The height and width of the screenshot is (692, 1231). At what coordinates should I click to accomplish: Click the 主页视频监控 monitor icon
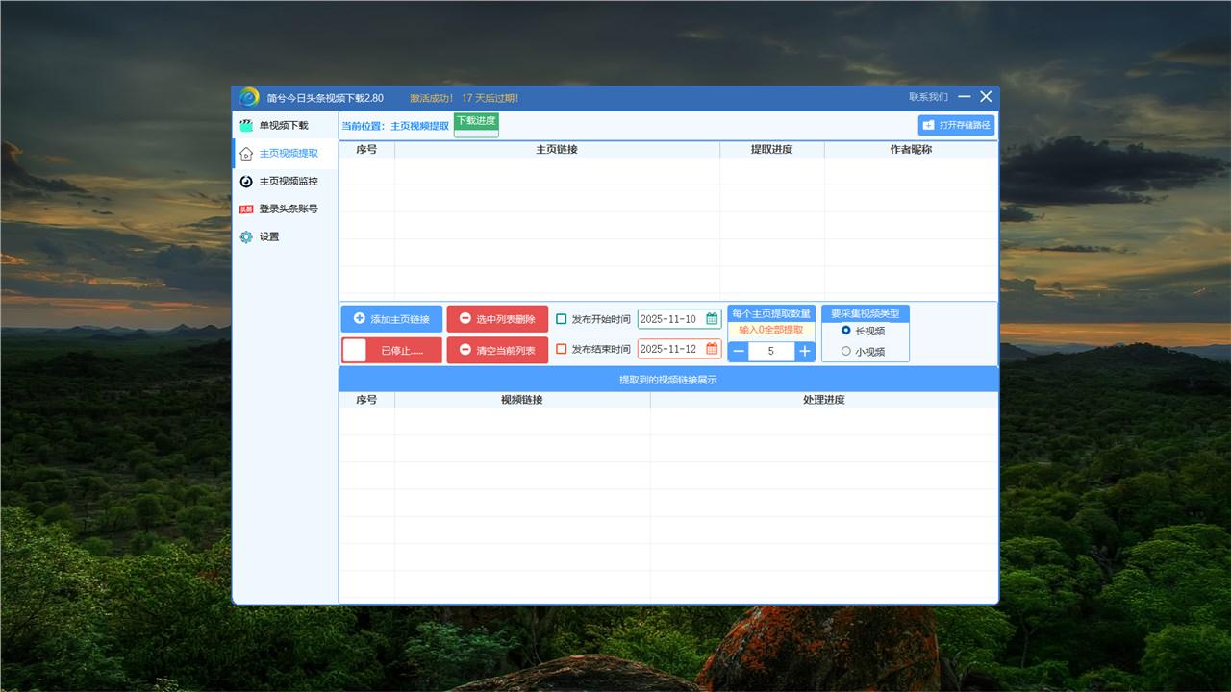tap(246, 182)
